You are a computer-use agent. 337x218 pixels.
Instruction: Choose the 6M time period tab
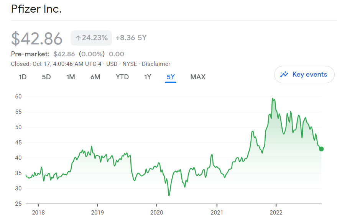tap(95, 77)
